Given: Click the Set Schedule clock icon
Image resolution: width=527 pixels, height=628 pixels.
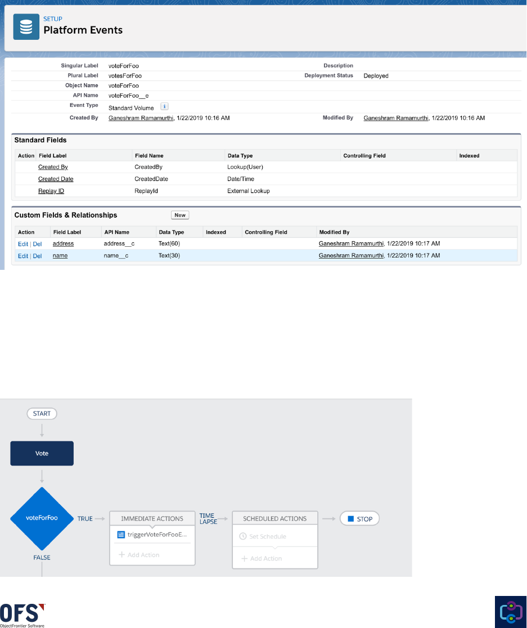Looking at the screenshot, I should [243, 536].
